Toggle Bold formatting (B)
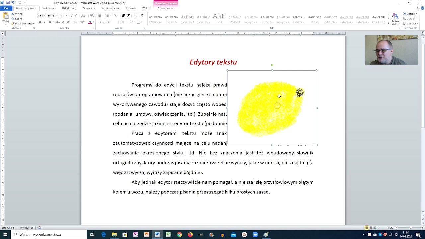Screen dimensions: 425x239 pos(40,22)
